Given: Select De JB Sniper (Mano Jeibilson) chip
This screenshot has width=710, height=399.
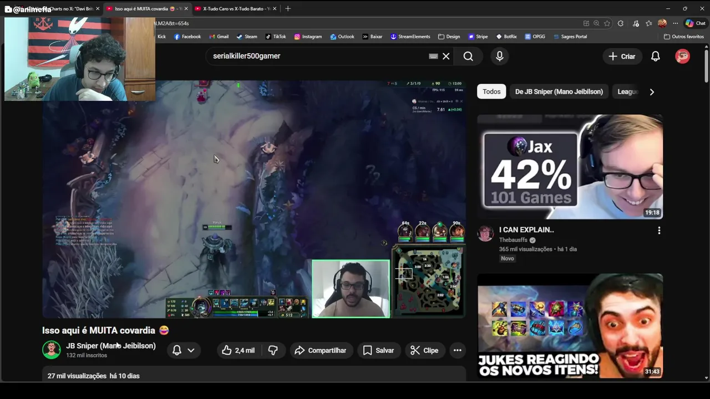Looking at the screenshot, I should pyautogui.click(x=559, y=92).
